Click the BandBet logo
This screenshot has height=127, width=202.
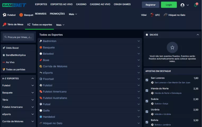(x=14, y=5)
